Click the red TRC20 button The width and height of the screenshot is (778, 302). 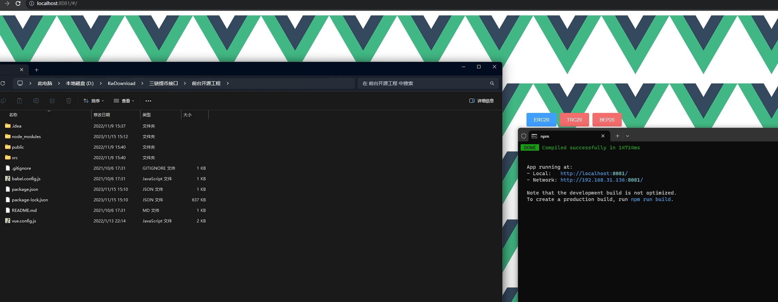[574, 120]
